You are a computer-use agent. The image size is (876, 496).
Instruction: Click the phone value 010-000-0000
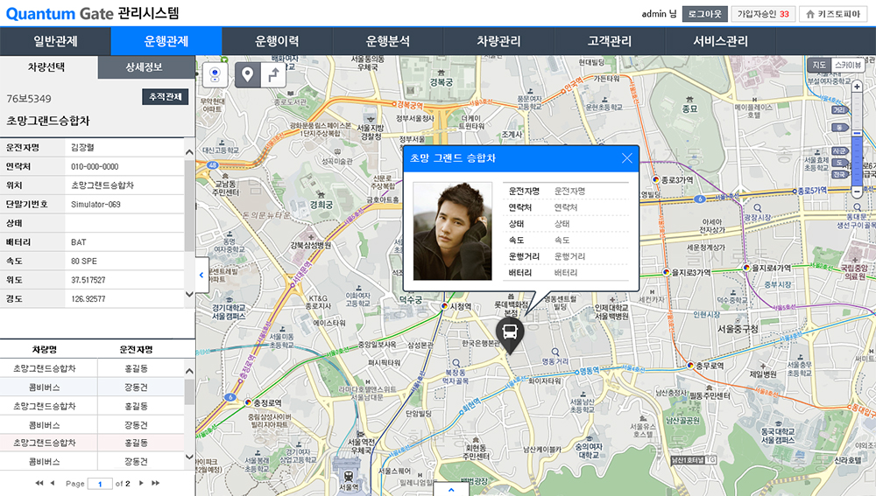click(x=95, y=167)
